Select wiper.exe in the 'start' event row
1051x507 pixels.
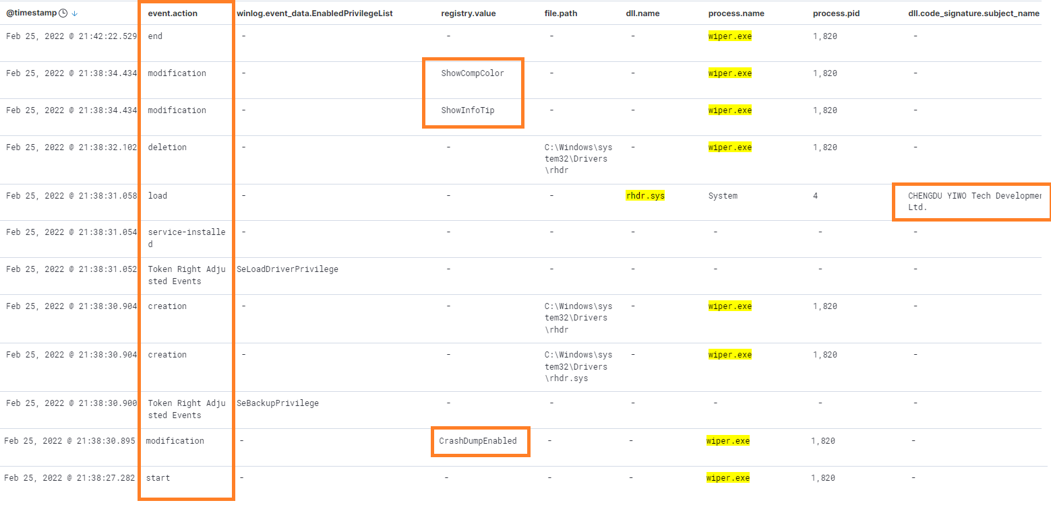coord(728,478)
